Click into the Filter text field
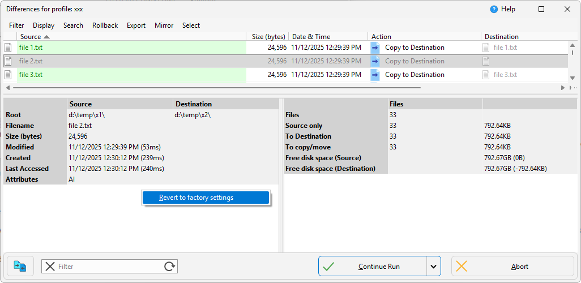The image size is (581, 283). [108, 267]
